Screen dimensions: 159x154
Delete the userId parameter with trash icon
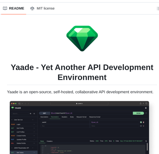[143, 122]
